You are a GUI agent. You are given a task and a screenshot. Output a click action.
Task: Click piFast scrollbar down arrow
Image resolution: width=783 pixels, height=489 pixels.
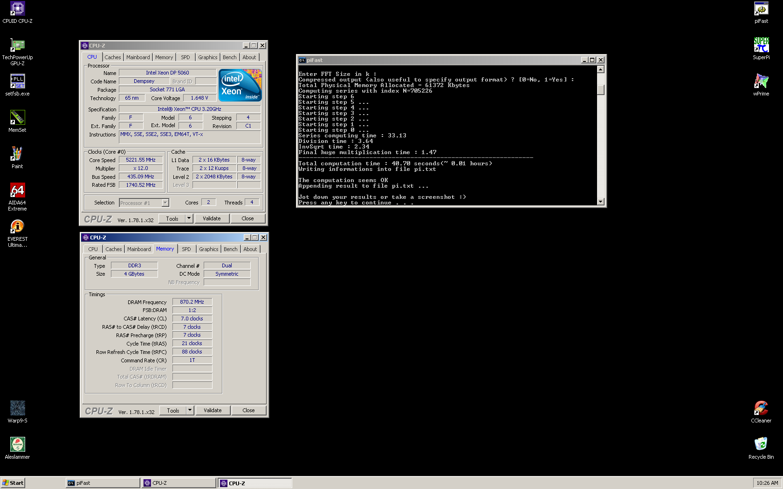point(601,202)
